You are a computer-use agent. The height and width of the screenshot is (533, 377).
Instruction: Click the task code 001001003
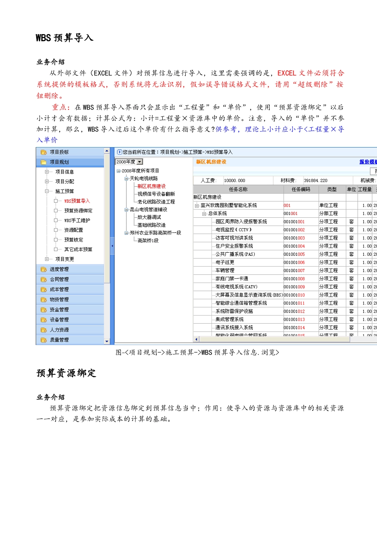coord(294,238)
